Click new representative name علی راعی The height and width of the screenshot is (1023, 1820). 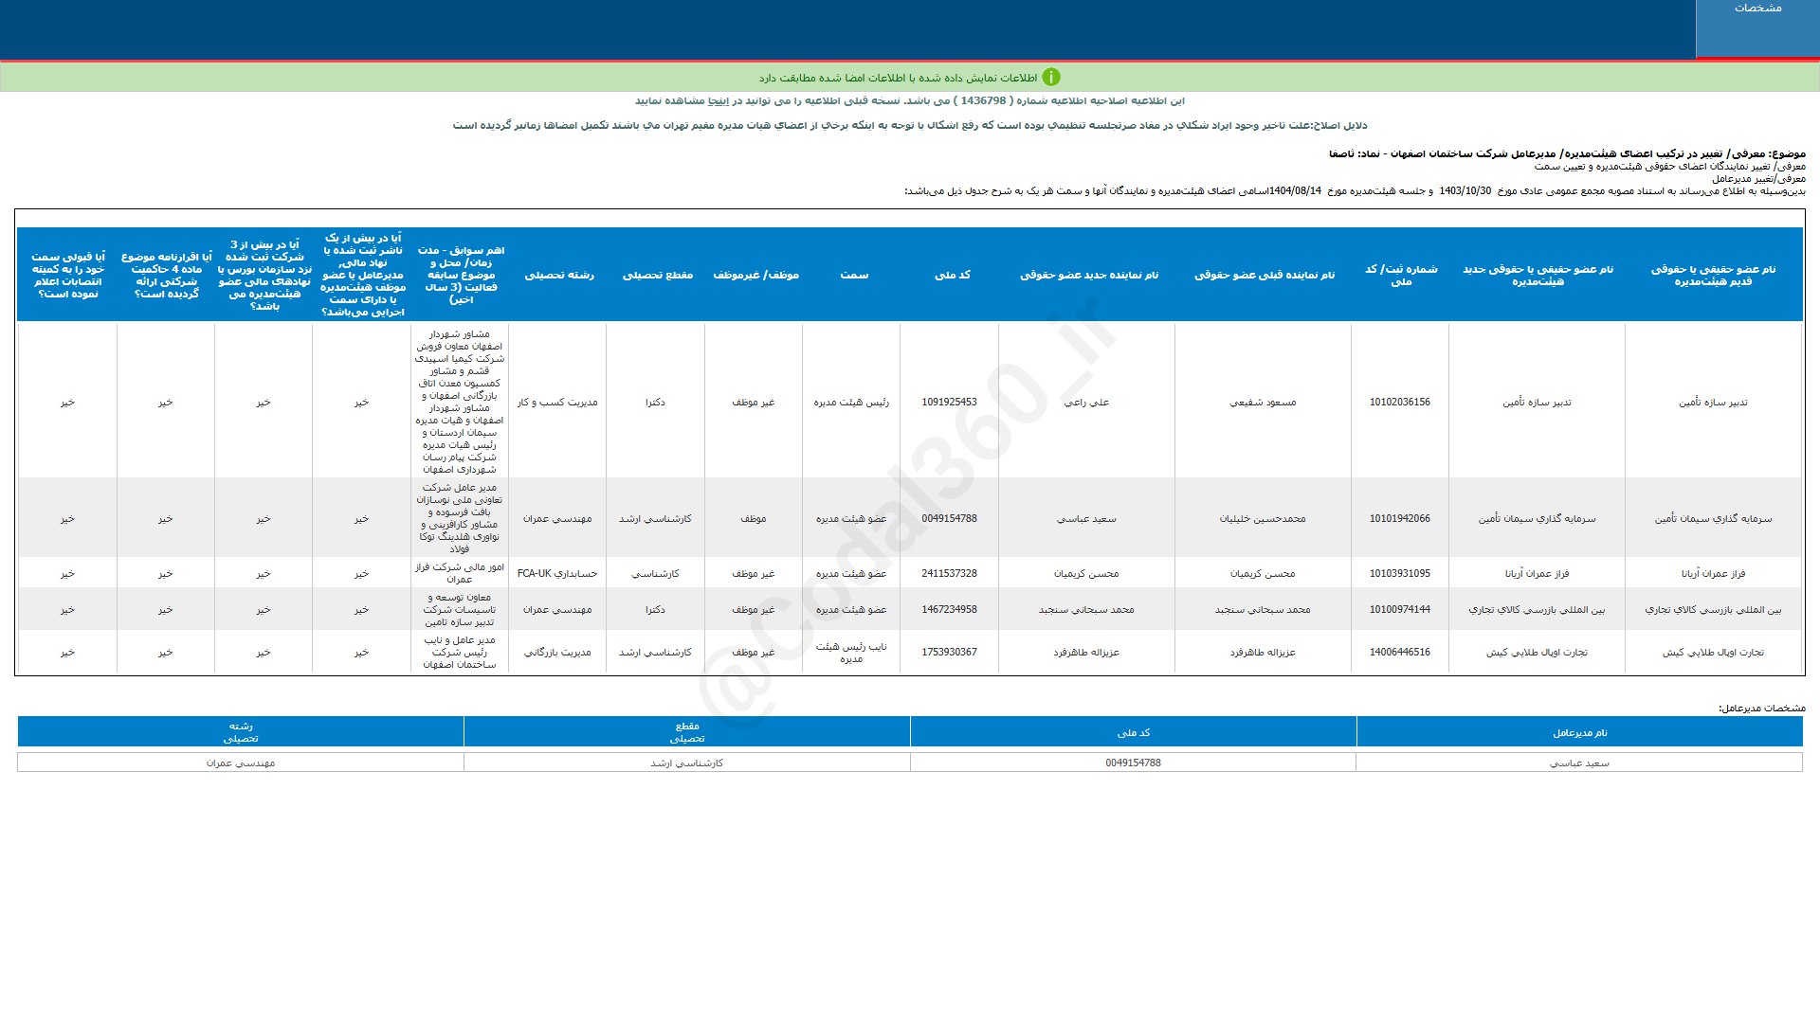click(1086, 403)
